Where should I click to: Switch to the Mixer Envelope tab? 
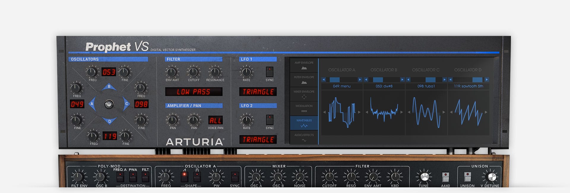coord(304,94)
